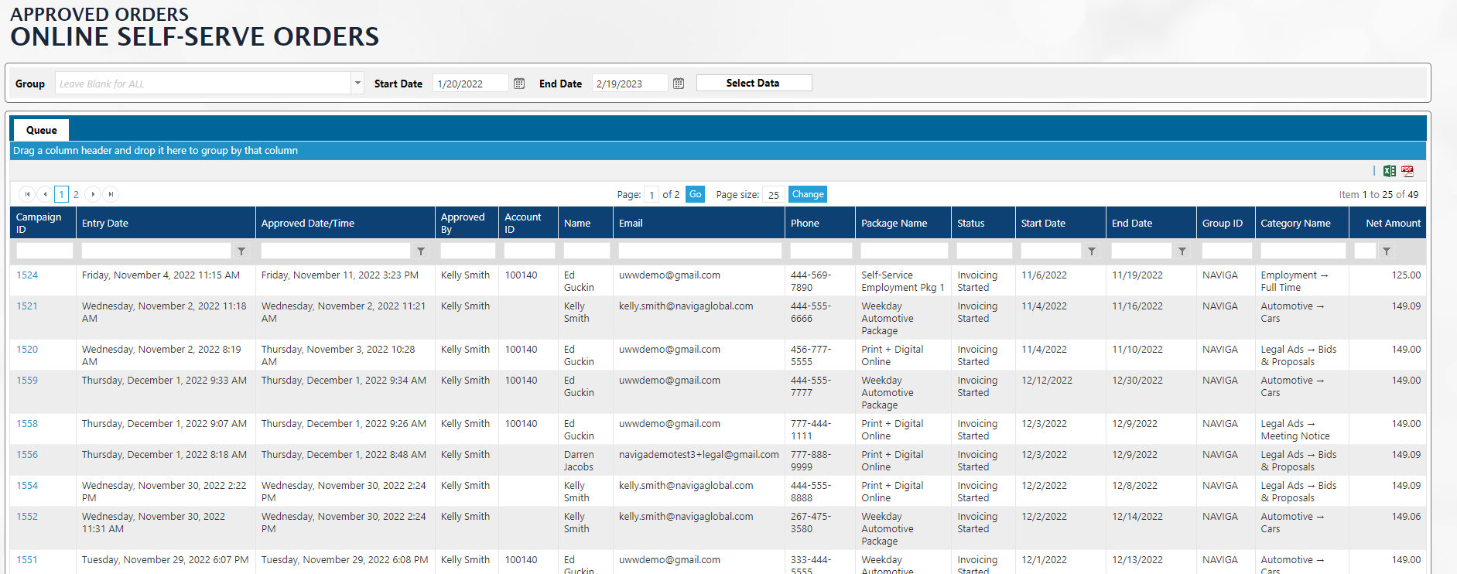Screen dimensions: 1457x574
Task: Go to the last page of results
Action: coord(111,194)
